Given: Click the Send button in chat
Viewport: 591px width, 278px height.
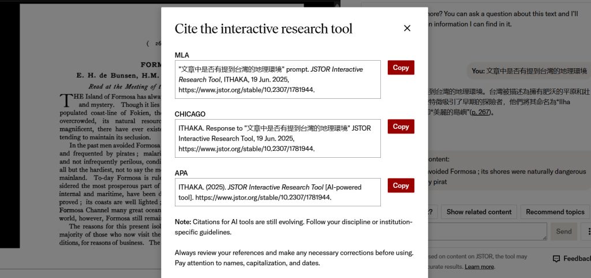Looking at the screenshot, I should pyautogui.click(x=563, y=231).
